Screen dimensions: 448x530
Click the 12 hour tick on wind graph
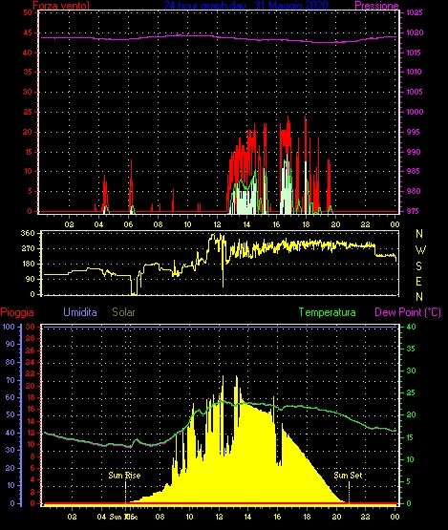click(217, 224)
